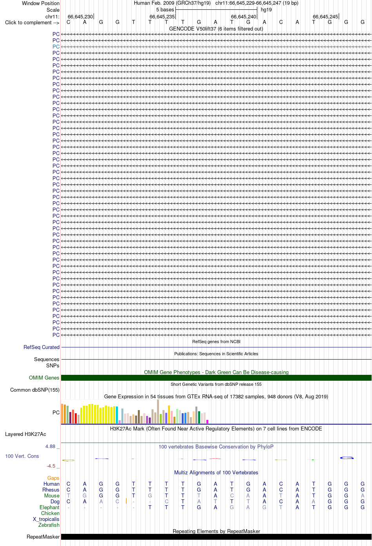Screen dimensions: 372x546
Task: Click the '100 Vert. Cons' track label
Action: click(x=22, y=456)
